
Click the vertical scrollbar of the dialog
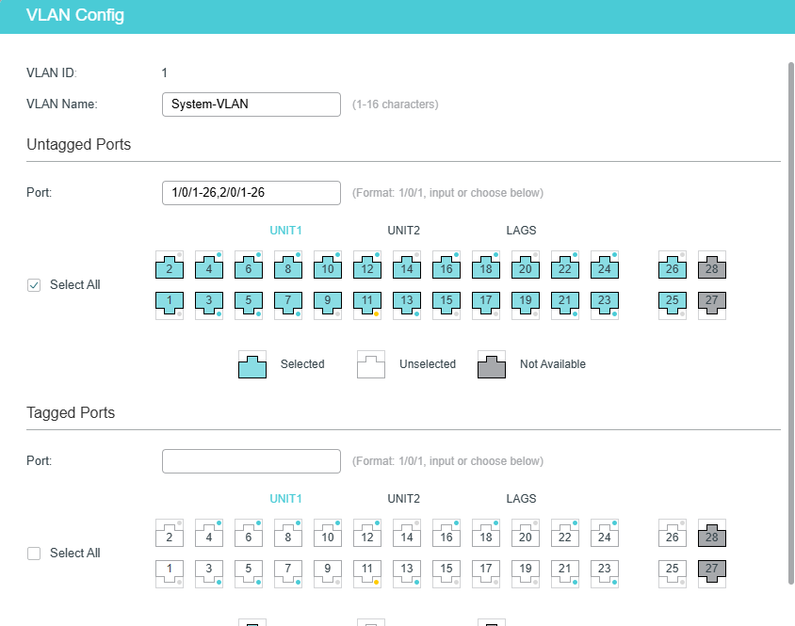791,323
